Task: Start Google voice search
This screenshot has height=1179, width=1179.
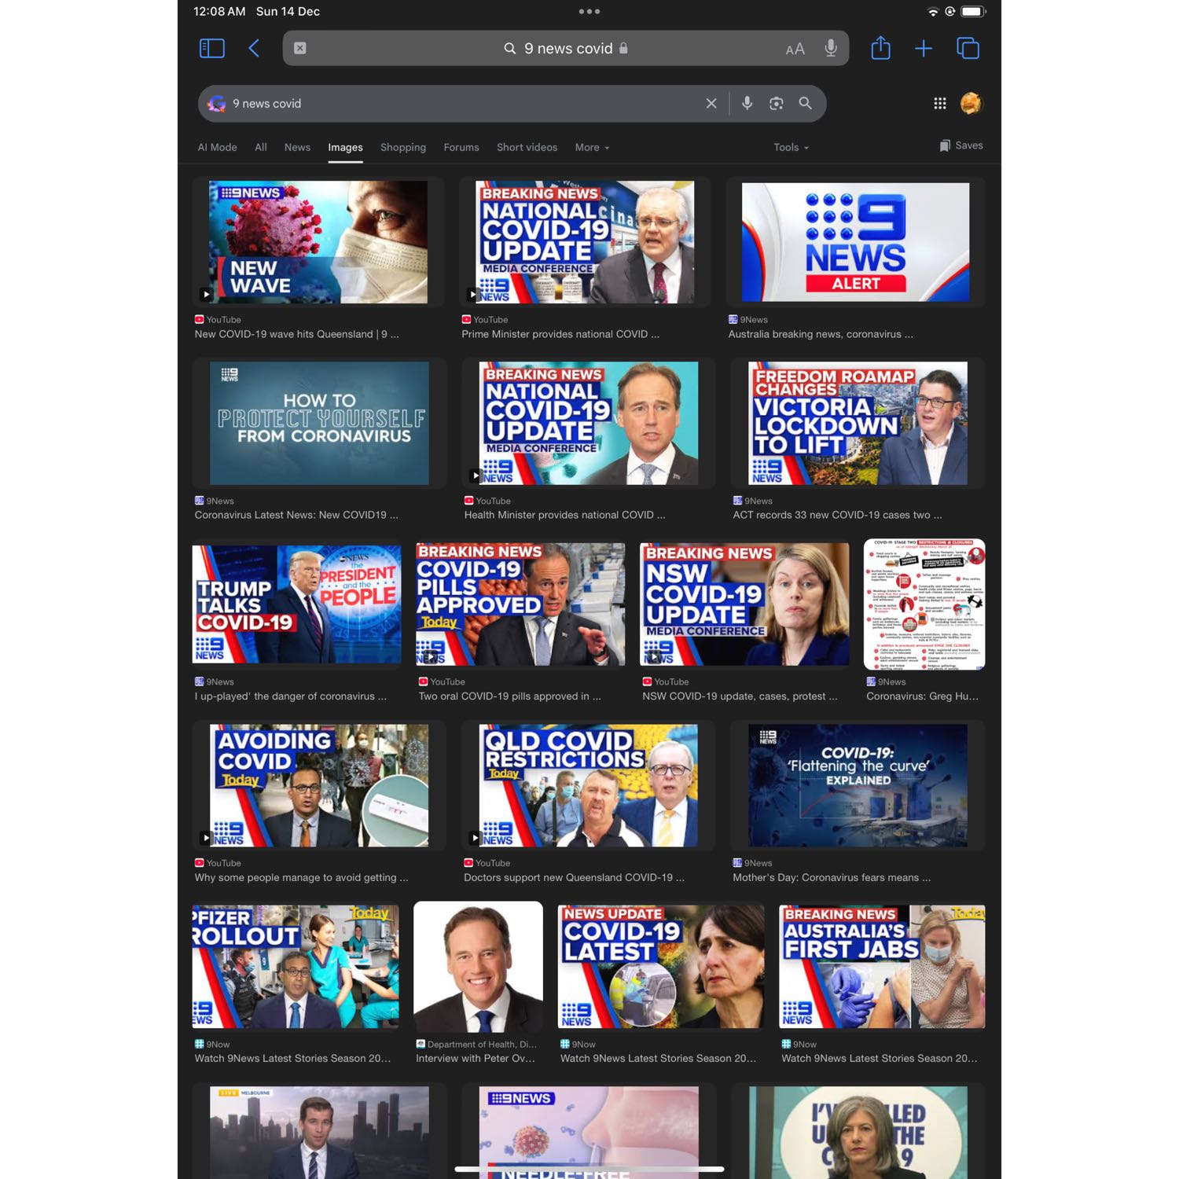Action: click(x=747, y=104)
